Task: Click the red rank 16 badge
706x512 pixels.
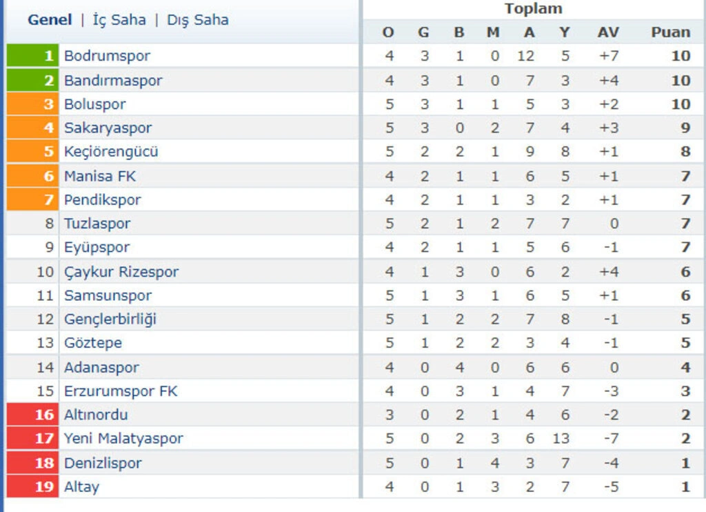Action: tap(32, 415)
